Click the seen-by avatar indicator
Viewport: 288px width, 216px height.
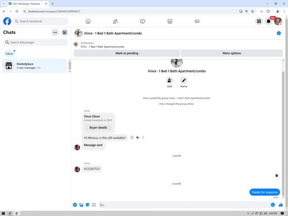276,176
